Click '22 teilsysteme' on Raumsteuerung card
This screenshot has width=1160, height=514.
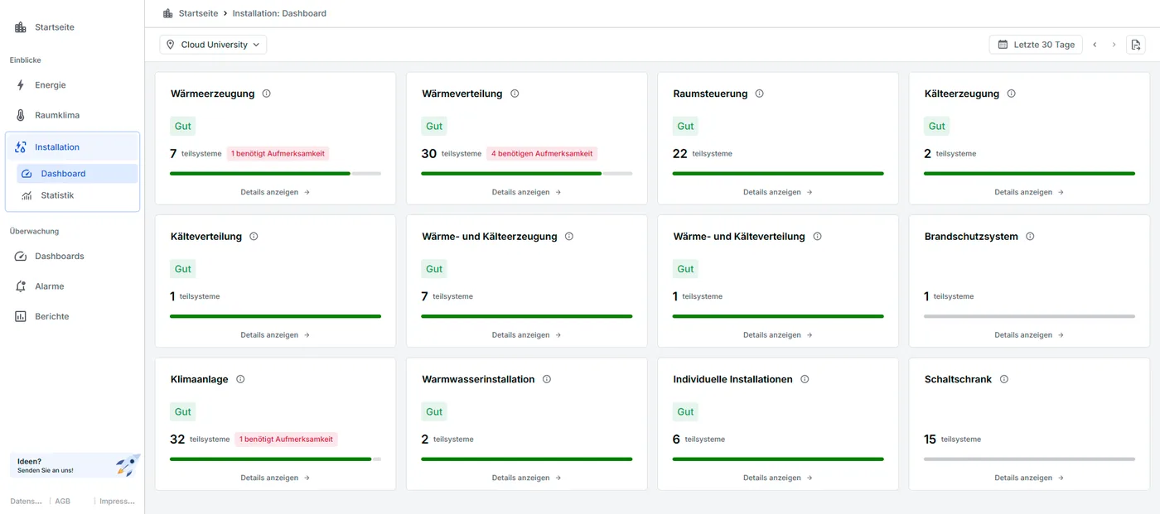(x=703, y=154)
